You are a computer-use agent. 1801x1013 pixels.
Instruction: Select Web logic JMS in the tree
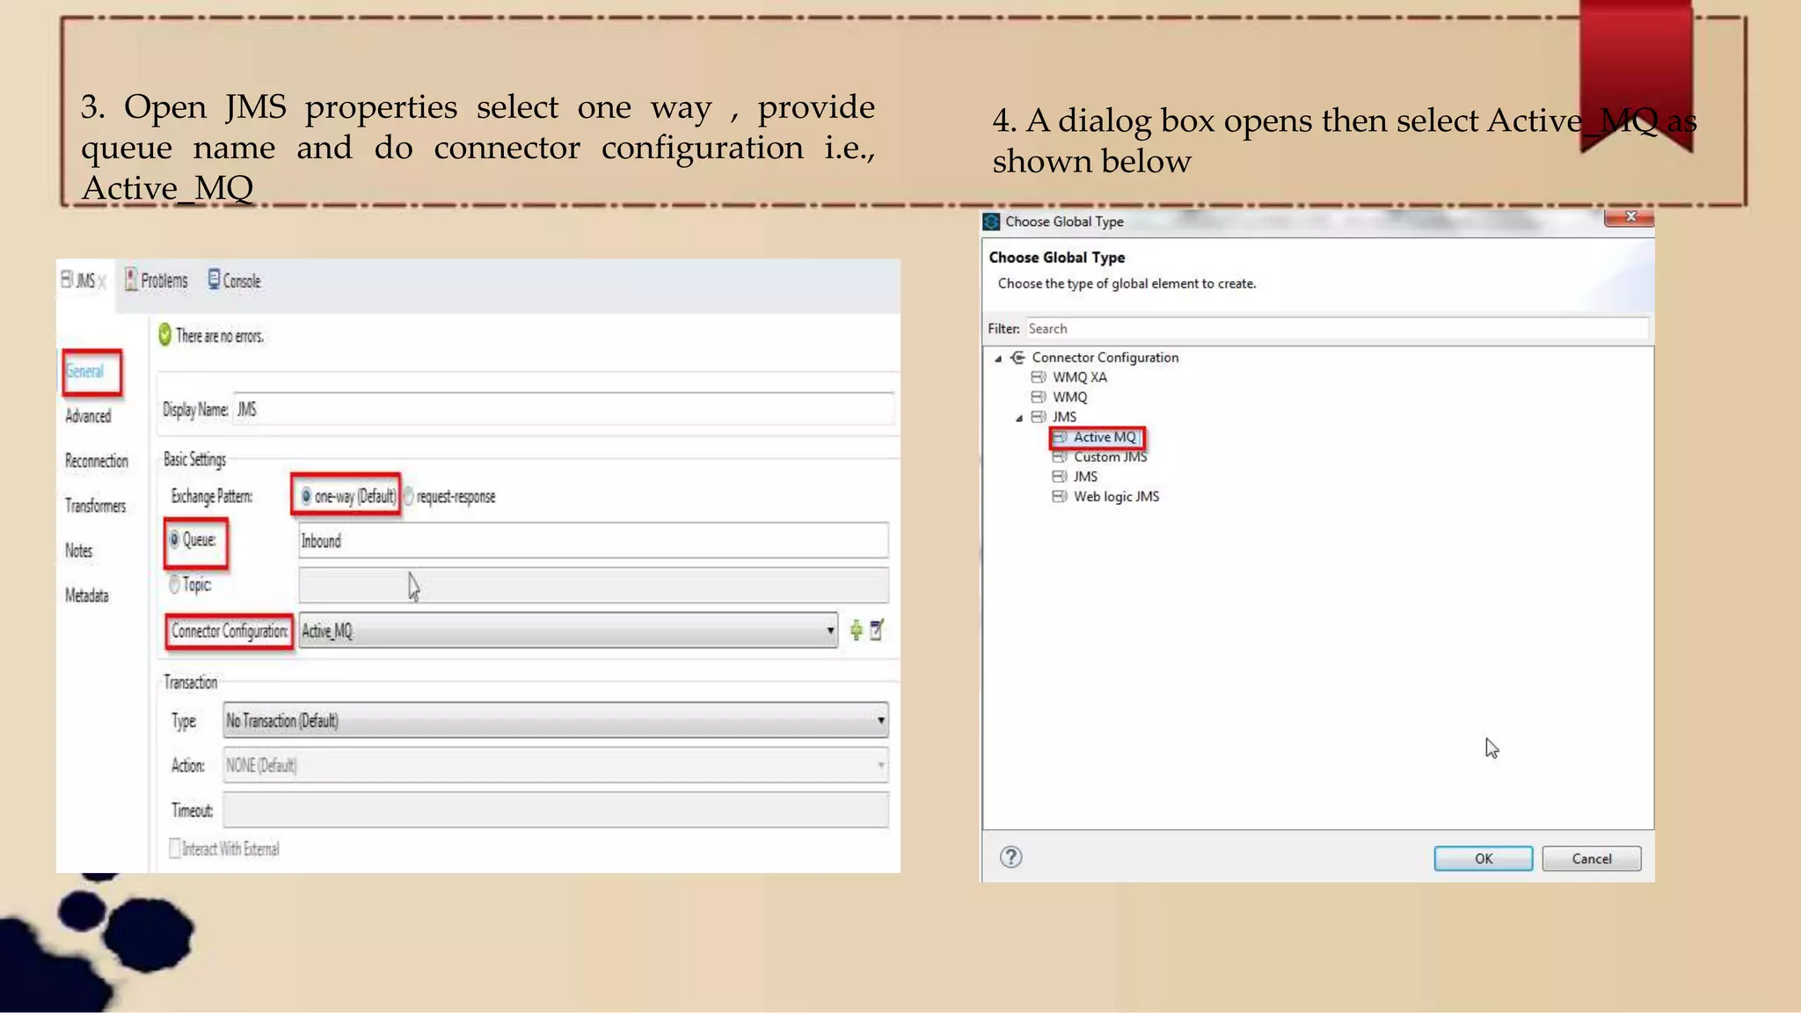pyautogui.click(x=1117, y=497)
